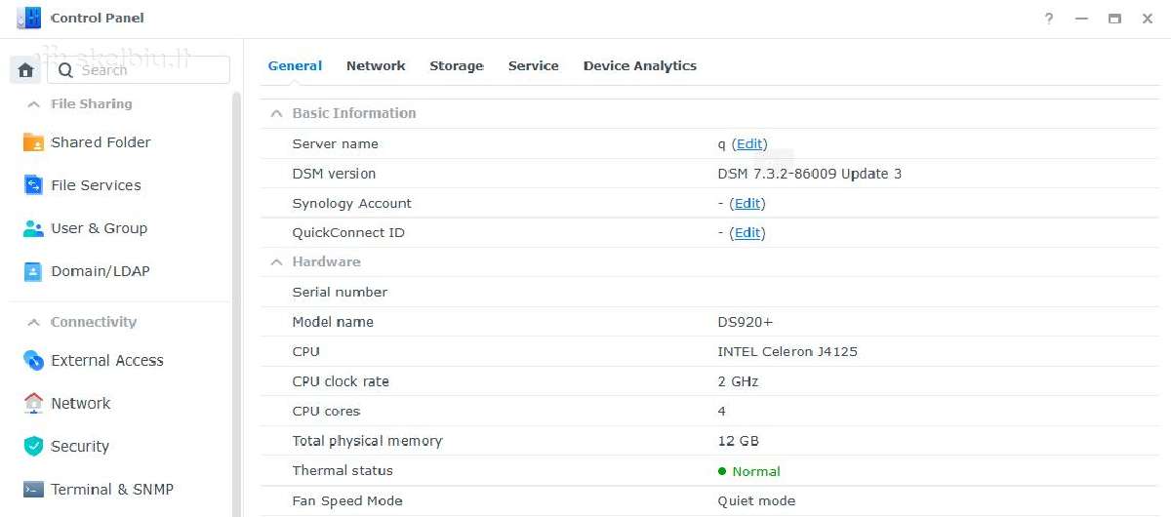
Task: Open the help question mark icon
Action: pyautogui.click(x=1049, y=19)
